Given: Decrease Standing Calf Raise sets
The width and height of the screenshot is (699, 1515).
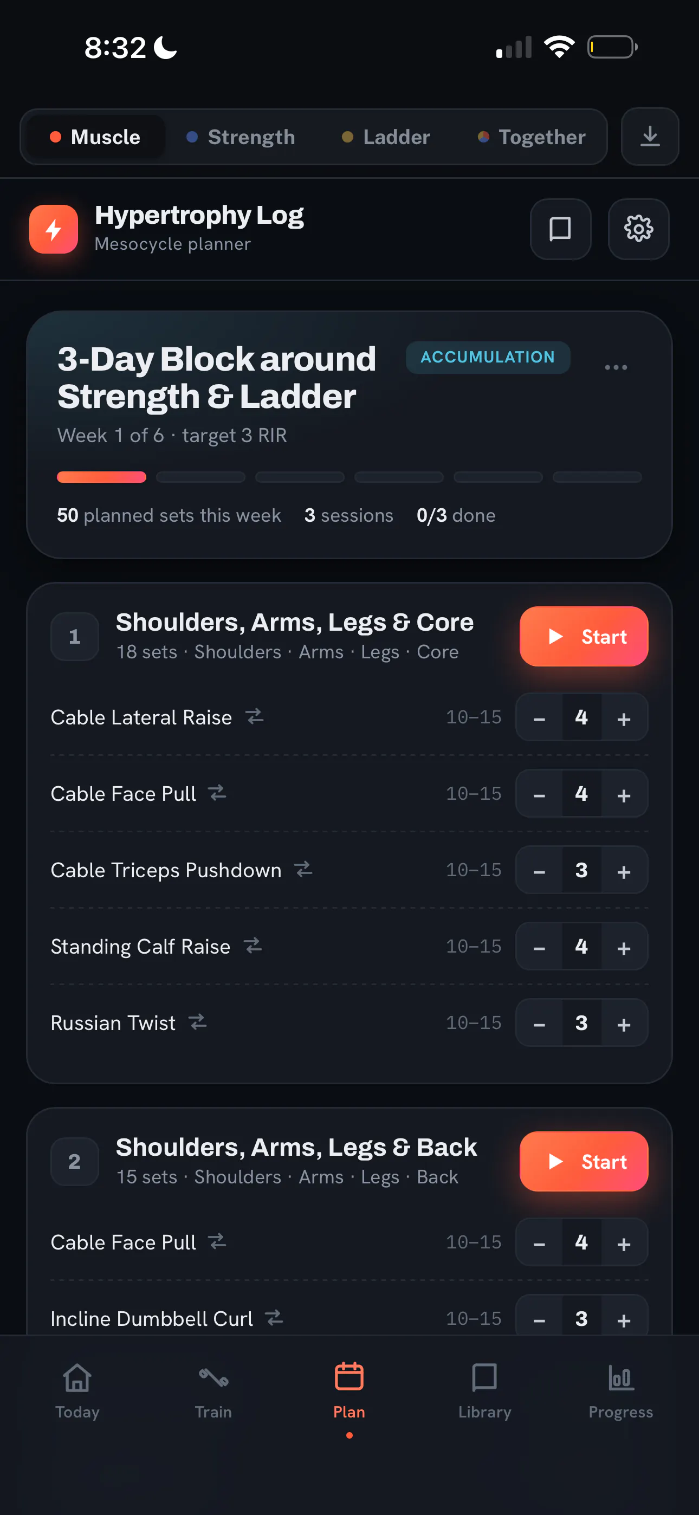Looking at the screenshot, I should [540, 947].
